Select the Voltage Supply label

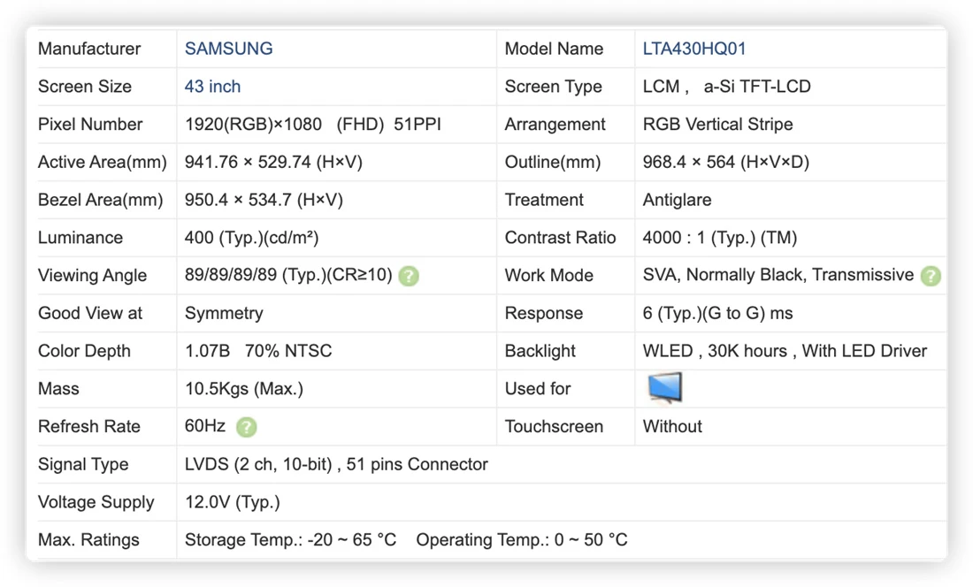click(96, 503)
